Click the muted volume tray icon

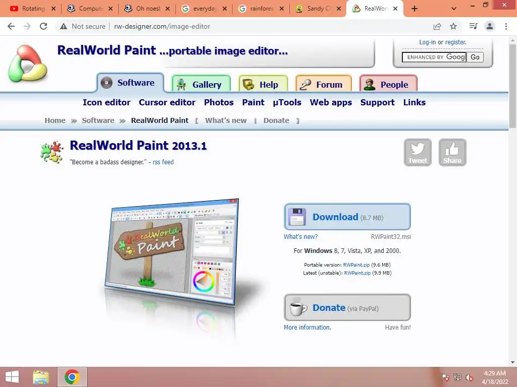[x=470, y=377]
